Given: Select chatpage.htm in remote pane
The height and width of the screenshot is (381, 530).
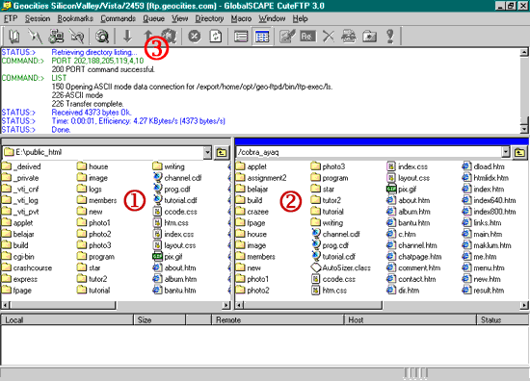Looking at the screenshot, I should [x=414, y=257].
